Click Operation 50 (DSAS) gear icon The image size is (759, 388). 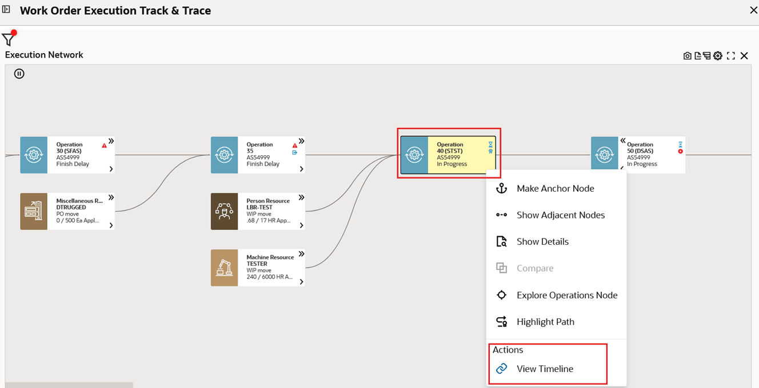604,155
